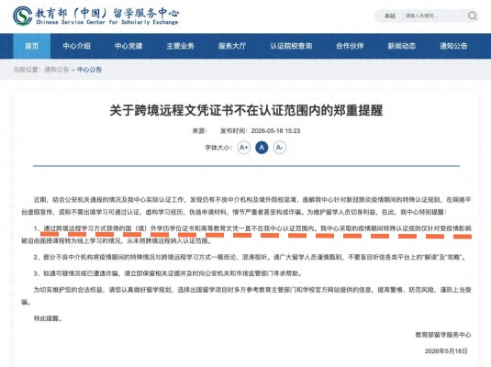Click the Chinese Service Center for Scholarly Exchange text
This screenshot has height=367, width=491.
pyautogui.click(x=107, y=22)
